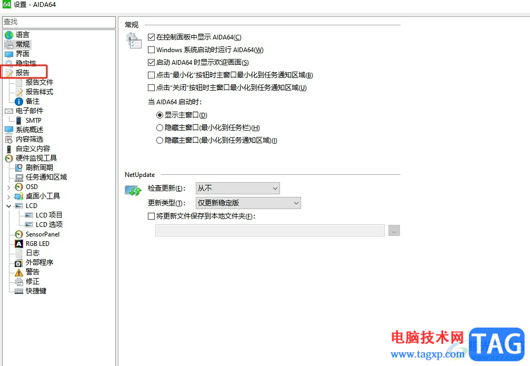The image size is (530, 366).
Task: Click the LCD display icon
Action: pos(19,206)
